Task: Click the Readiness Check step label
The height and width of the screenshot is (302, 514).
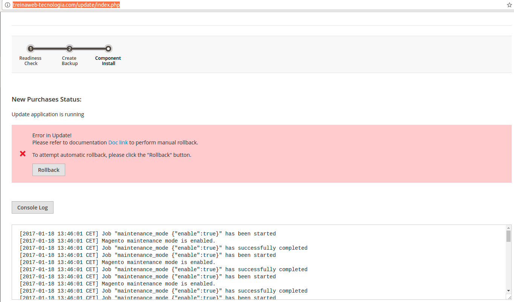Action: (x=31, y=61)
